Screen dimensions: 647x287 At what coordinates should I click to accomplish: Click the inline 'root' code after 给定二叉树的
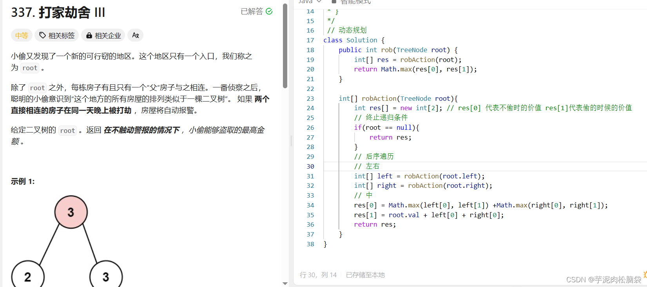(x=67, y=131)
